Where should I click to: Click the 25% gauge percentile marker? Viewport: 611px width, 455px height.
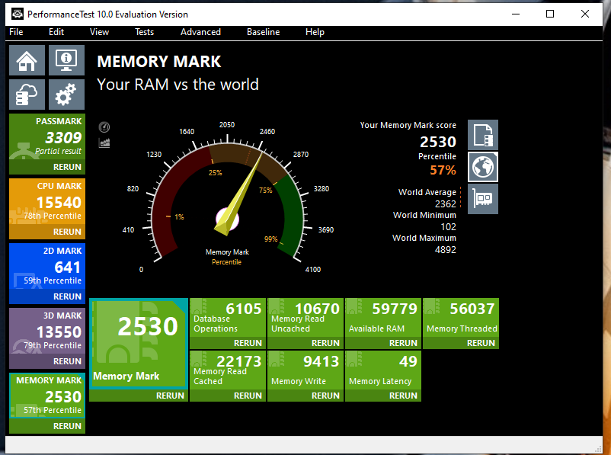(215, 172)
